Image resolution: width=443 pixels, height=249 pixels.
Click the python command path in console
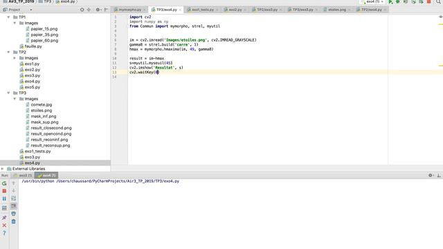point(100,181)
